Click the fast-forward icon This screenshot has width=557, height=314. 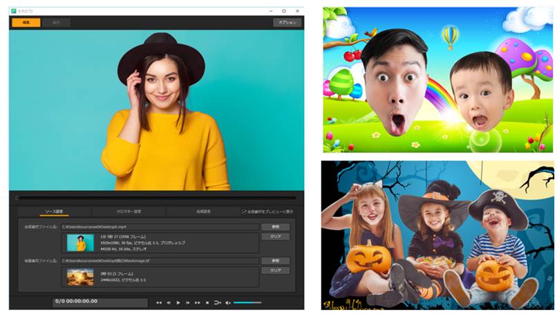click(x=198, y=302)
